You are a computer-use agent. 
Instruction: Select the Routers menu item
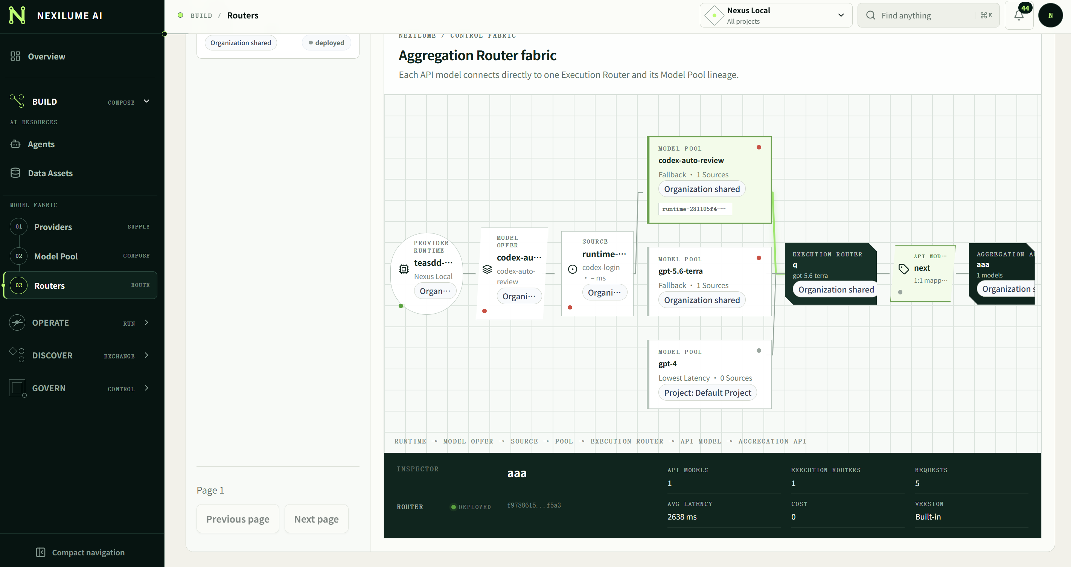point(80,285)
